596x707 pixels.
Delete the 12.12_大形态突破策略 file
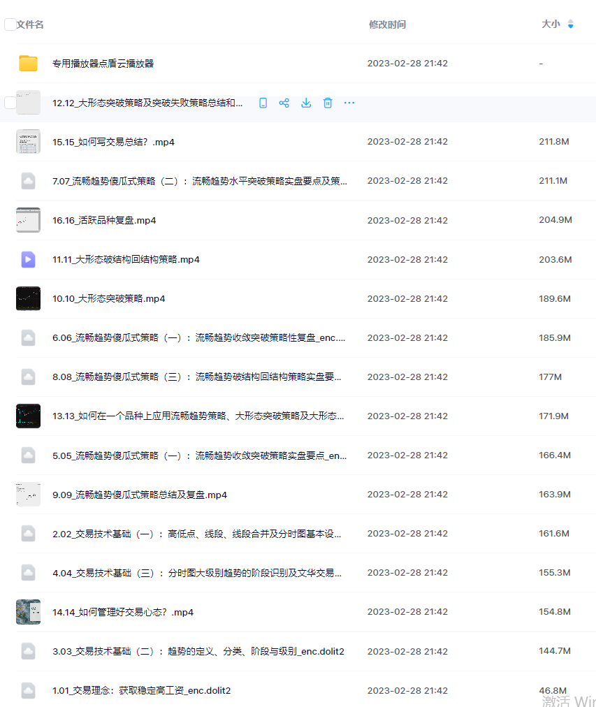pyautogui.click(x=328, y=103)
